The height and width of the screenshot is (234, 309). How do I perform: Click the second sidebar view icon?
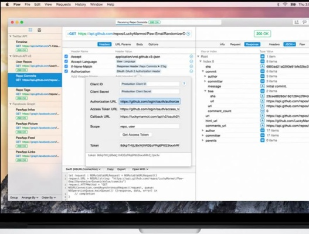(x=39, y=30)
